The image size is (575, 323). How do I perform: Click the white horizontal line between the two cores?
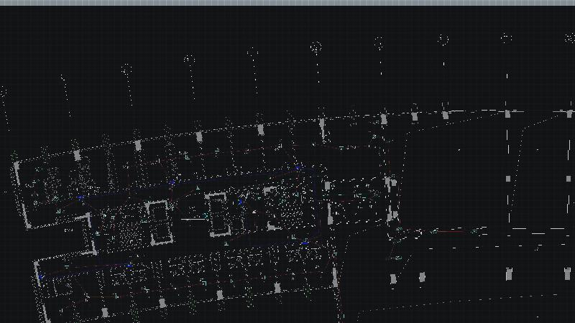(x=193, y=218)
